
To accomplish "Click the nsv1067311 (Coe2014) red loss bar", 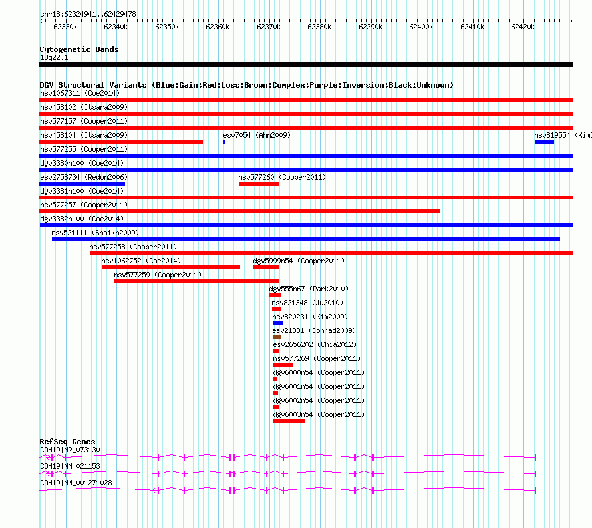I will [306, 100].
